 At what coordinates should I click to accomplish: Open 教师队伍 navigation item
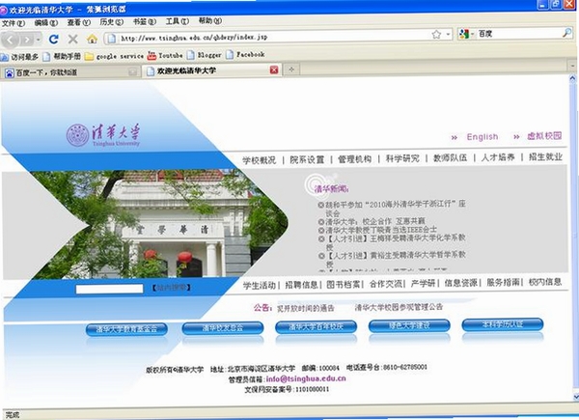[450, 158]
